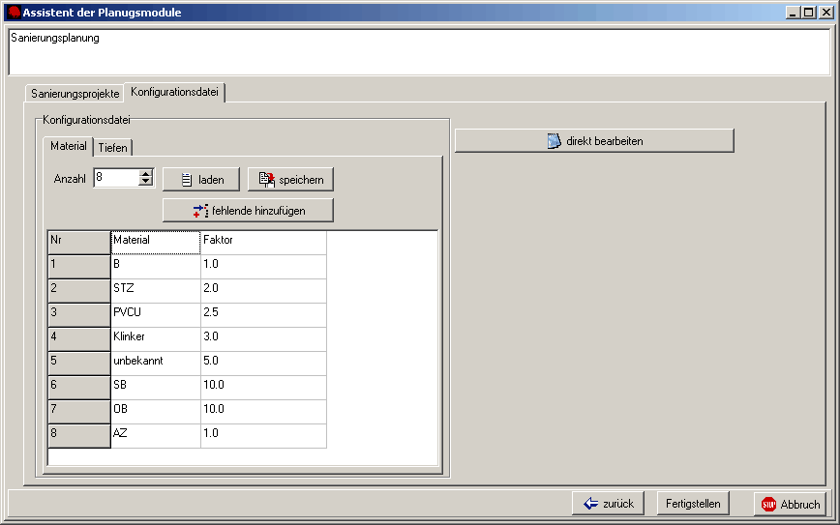This screenshot has width=840, height=525.
Task: Select the 'Klinker' material cell
Action: (x=155, y=336)
